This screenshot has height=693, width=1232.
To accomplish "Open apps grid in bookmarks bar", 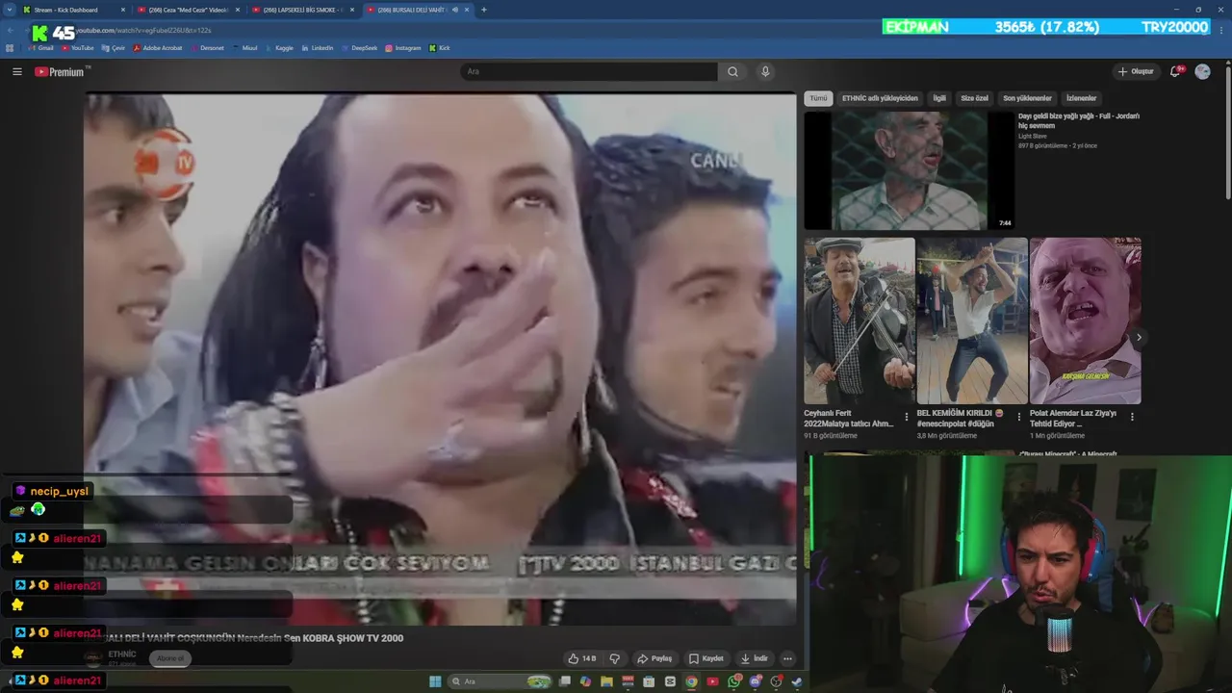I will pos(10,47).
